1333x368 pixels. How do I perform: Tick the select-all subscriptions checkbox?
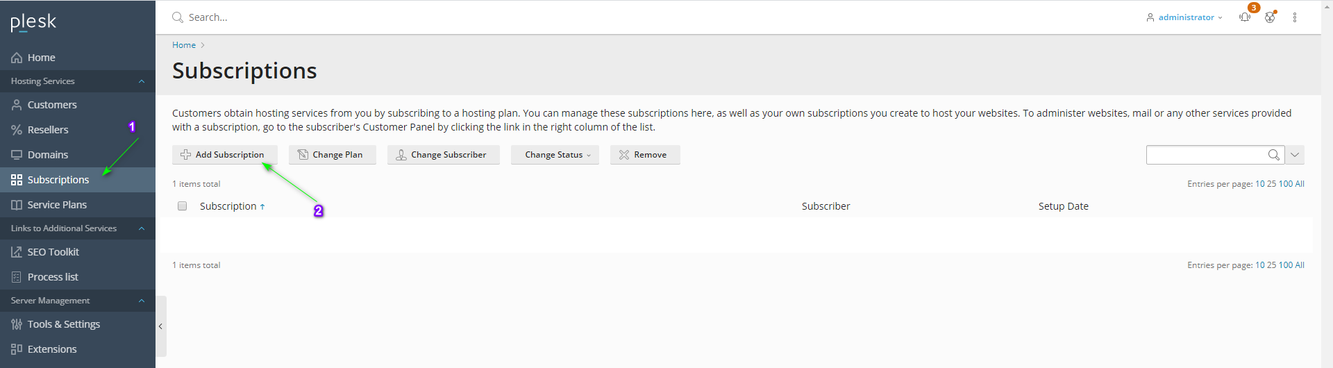click(182, 206)
